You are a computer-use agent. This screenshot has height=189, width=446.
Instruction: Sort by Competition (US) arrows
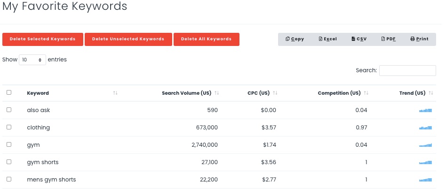click(x=366, y=93)
